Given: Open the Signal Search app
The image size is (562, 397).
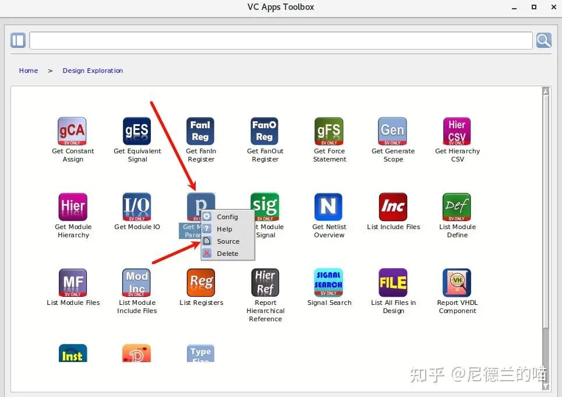Looking at the screenshot, I should pyautogui.click(x=329, y=283).
